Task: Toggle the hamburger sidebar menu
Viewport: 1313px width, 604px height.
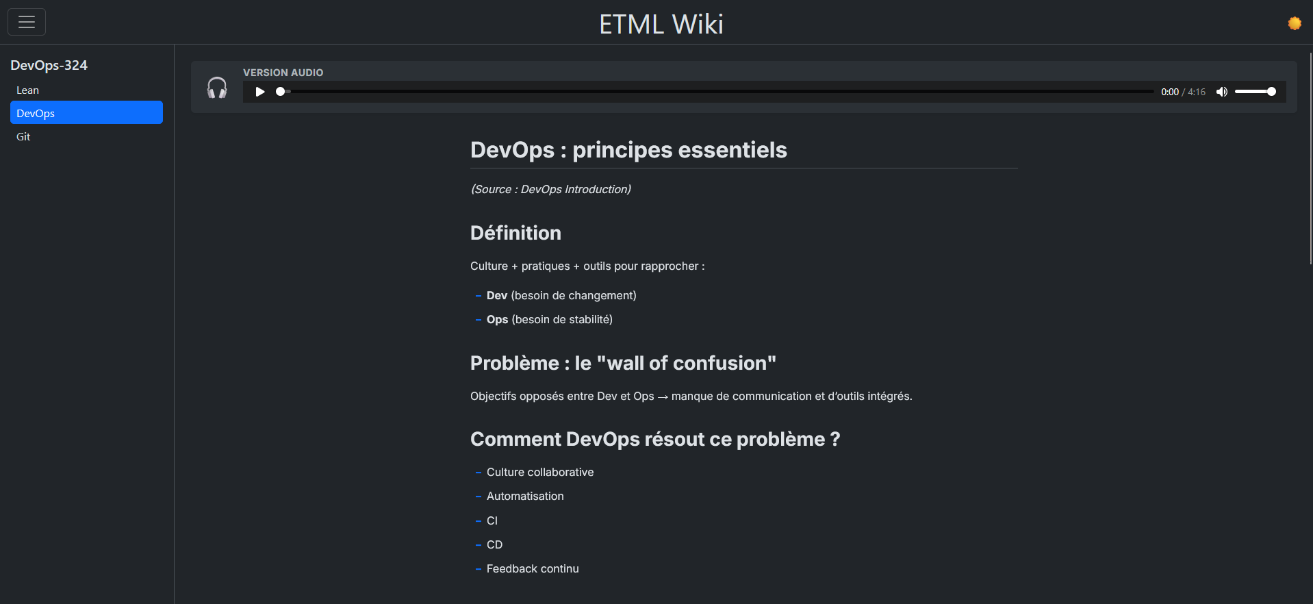Action: (27, 22)
